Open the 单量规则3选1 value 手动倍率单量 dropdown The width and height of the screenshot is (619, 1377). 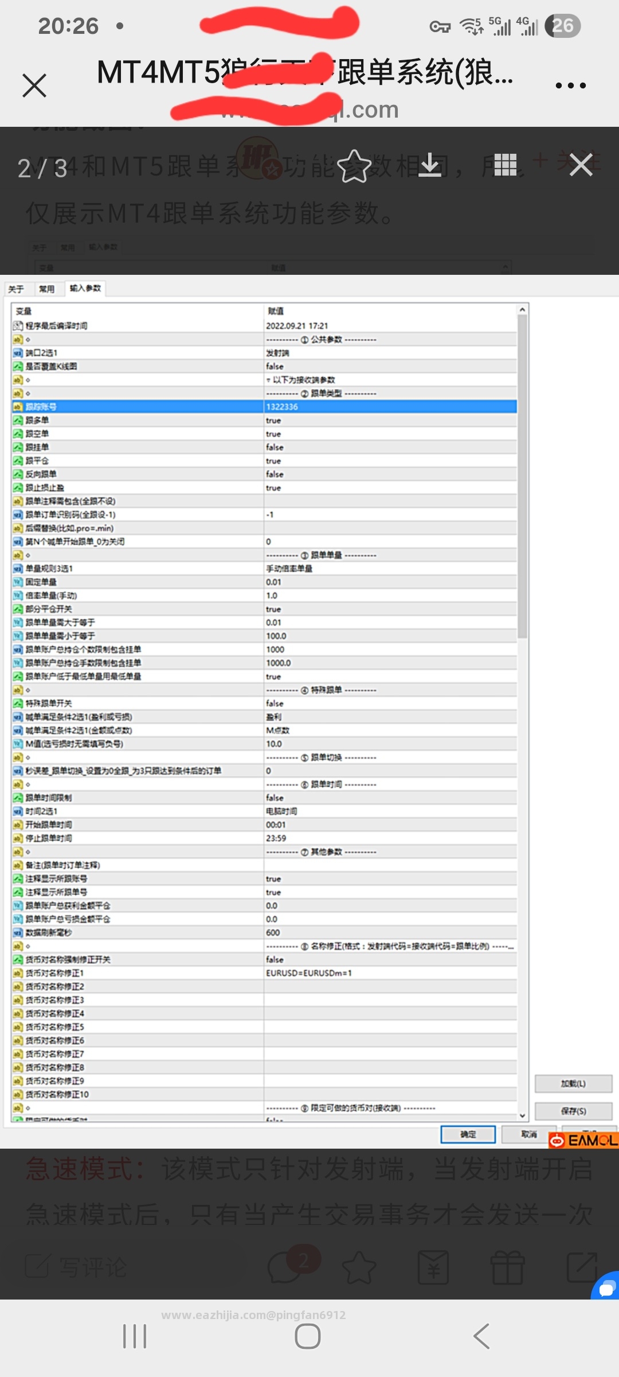(390, 569)
